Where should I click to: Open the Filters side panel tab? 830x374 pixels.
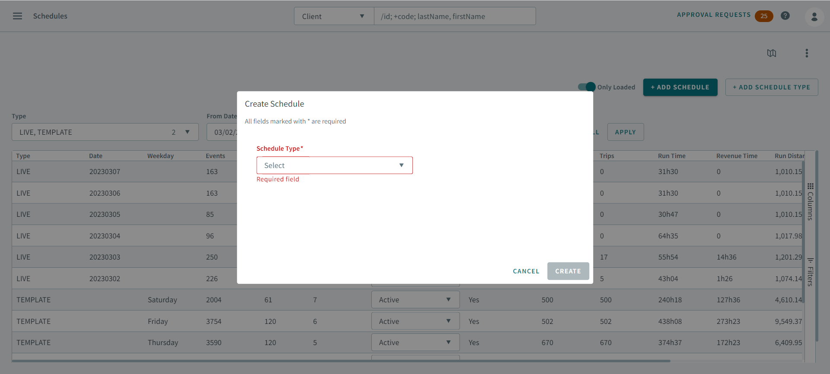(811, 272)
